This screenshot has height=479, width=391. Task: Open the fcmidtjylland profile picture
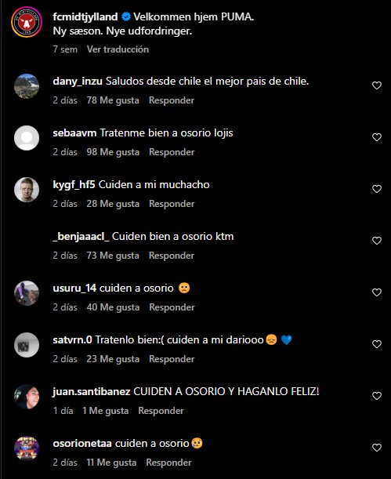pos(27,22)
